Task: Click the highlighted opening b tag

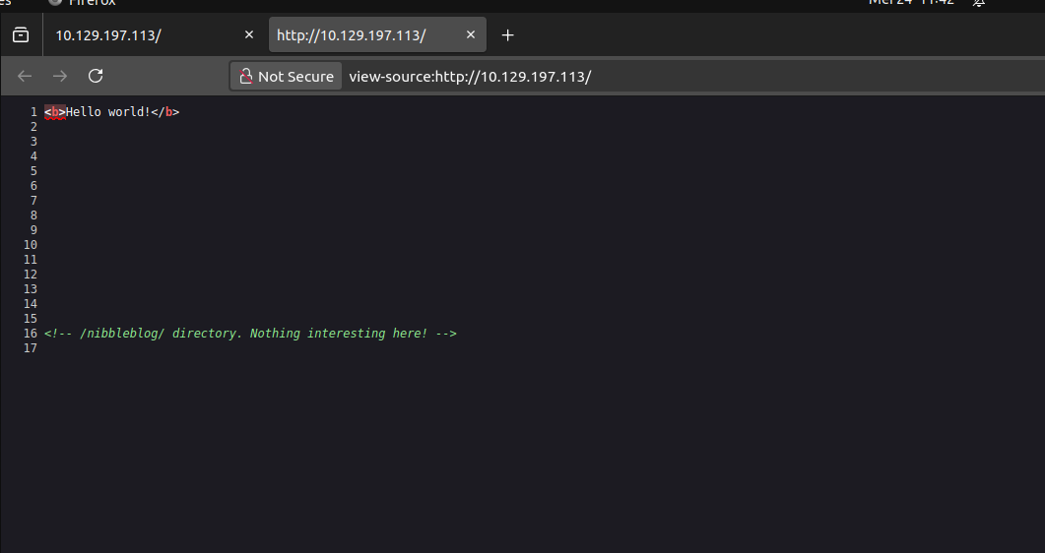Action: (55, 112)
